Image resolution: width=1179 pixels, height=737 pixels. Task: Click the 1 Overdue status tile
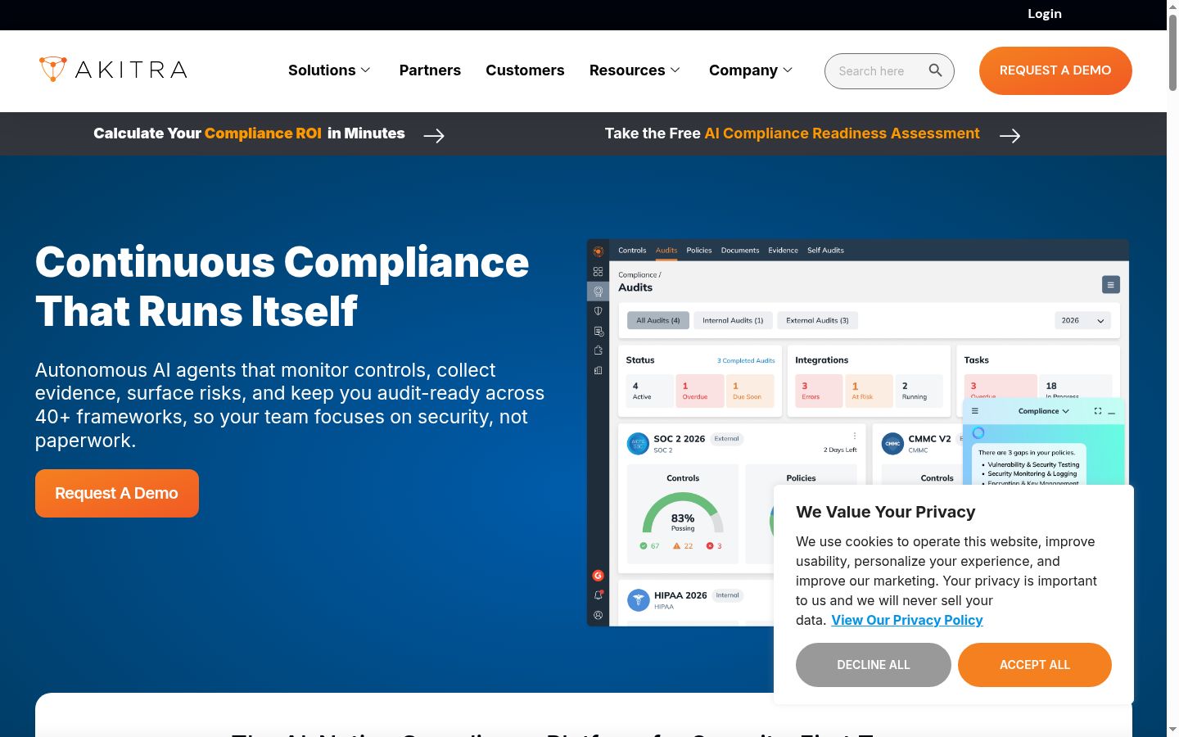tap(700, 391)
